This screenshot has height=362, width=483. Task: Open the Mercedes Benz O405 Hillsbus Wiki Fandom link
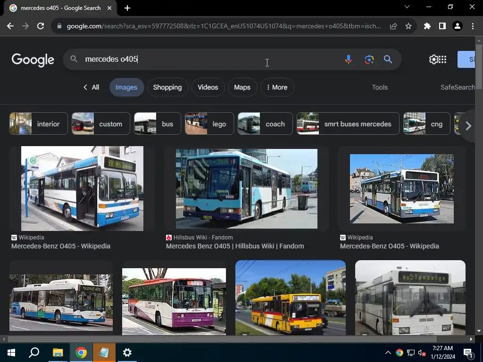coord(235,246)
